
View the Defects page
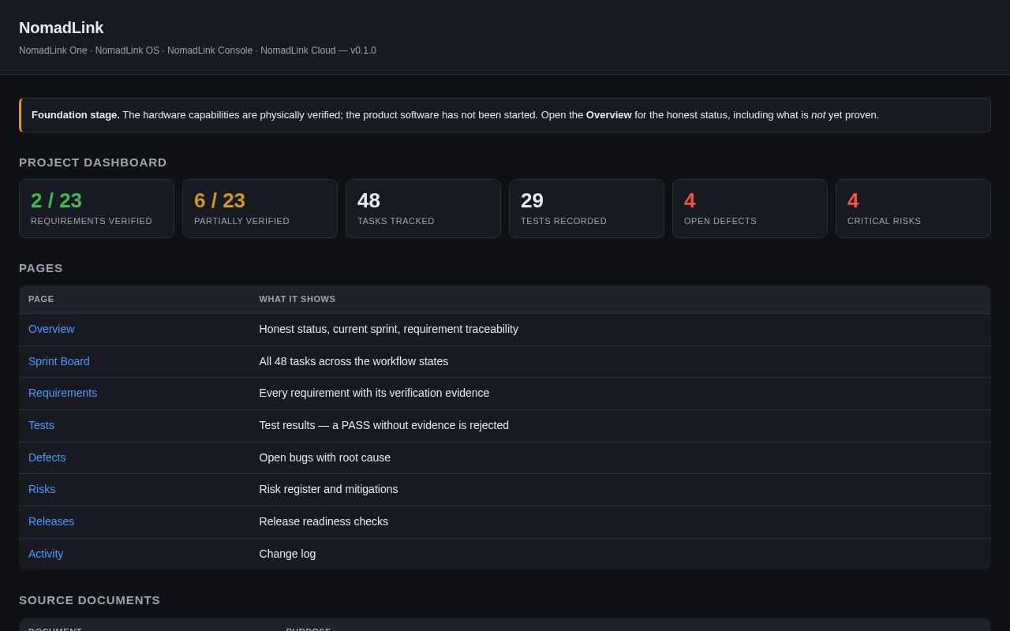coord(47,457)
